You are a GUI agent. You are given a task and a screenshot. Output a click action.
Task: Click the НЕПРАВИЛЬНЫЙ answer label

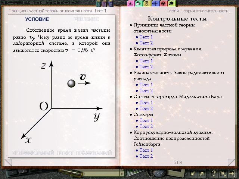point(33,153)
